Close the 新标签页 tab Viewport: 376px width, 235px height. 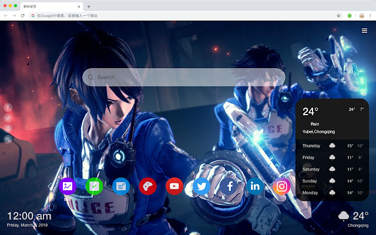click(79, 6)
